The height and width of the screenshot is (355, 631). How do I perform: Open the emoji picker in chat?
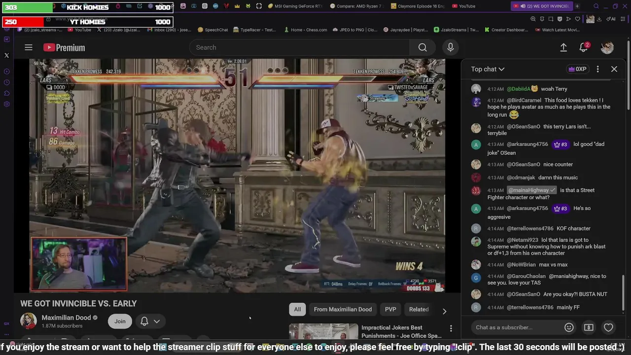coord(569,327)
